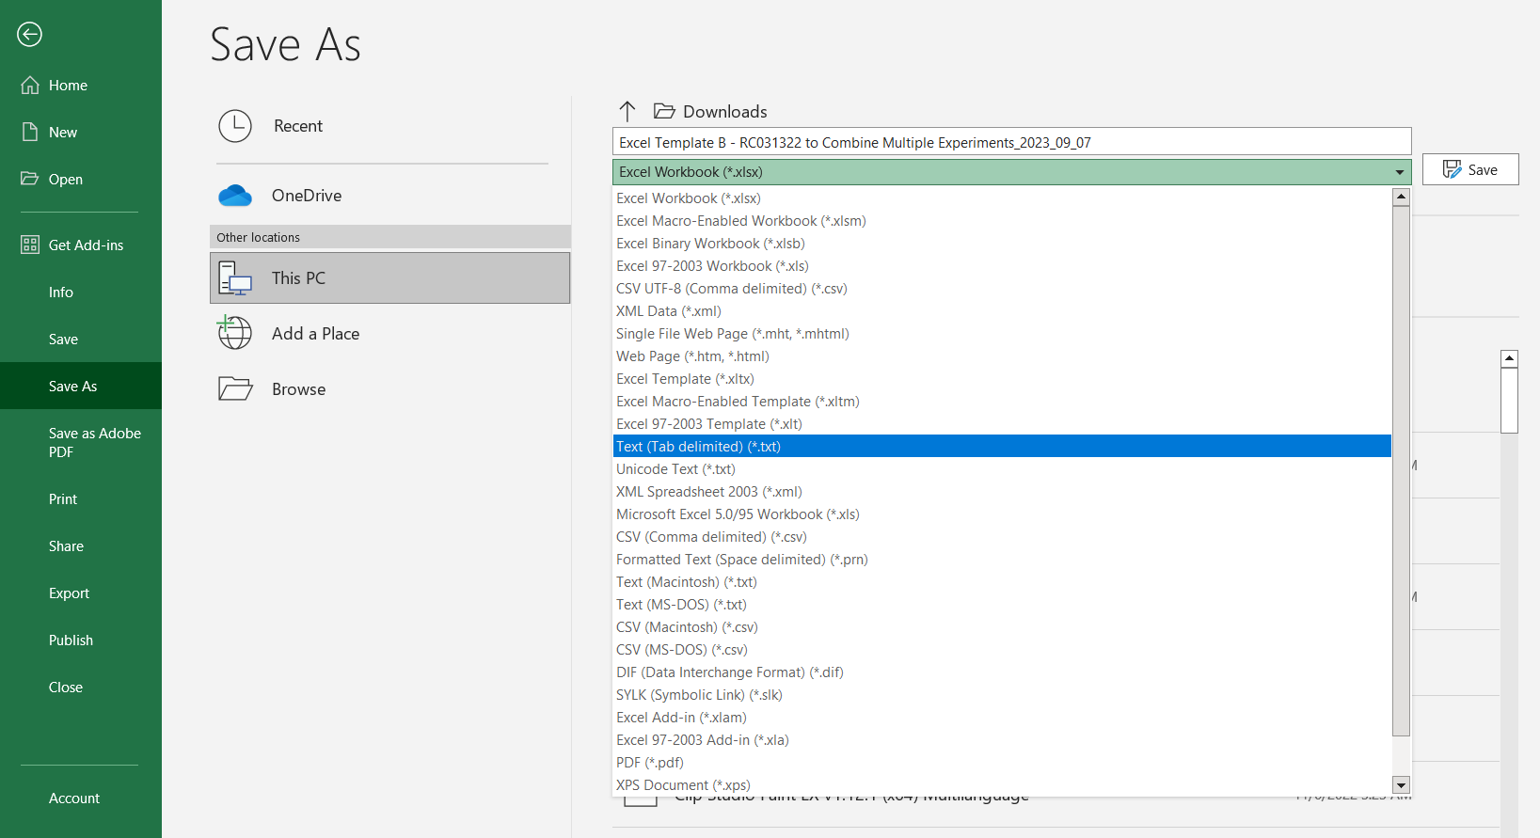Click the Add a Place globe icon

[x=234, y=332]
